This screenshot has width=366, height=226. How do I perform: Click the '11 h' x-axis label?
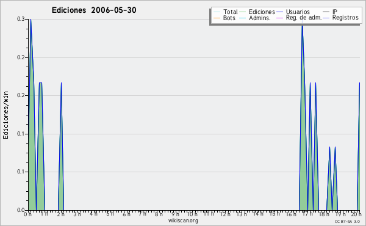(x=209, y=214)
